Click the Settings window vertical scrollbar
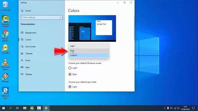 point(134,28)
